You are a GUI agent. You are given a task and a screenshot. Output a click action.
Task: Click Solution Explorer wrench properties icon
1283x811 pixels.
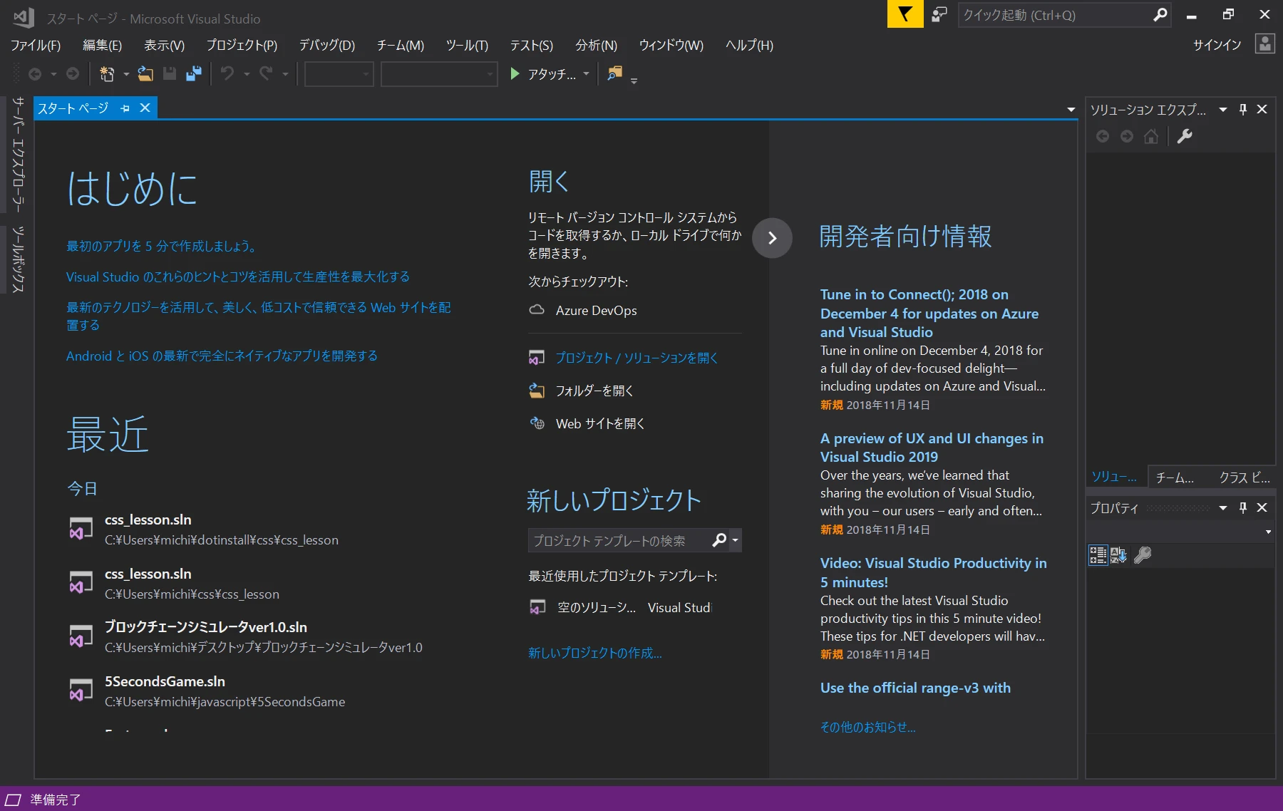click(x=1185, y=136)
